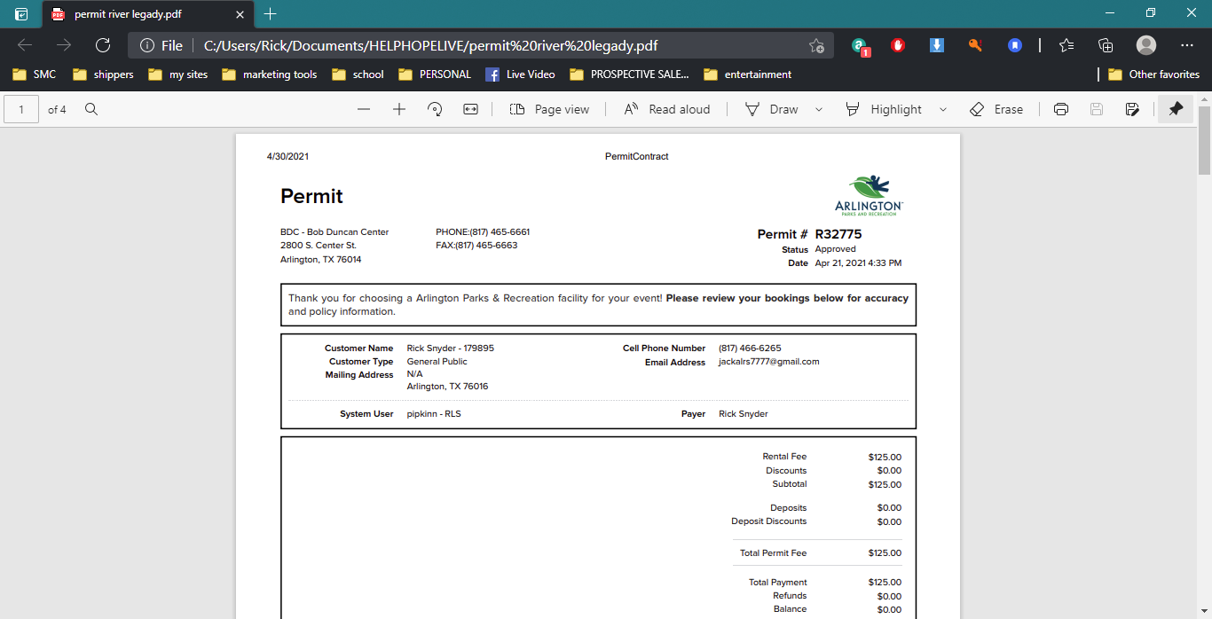This screenshot has width=1212, height=619.
Task: Pin the PDF toolbar
Action: tap(1177, 109)
